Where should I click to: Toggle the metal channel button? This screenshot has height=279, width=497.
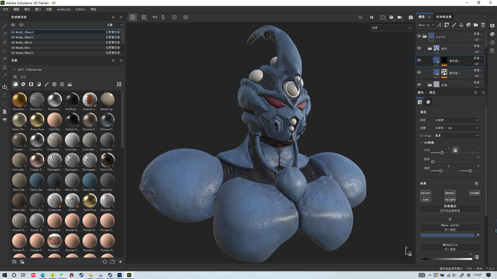coord(450,193)
